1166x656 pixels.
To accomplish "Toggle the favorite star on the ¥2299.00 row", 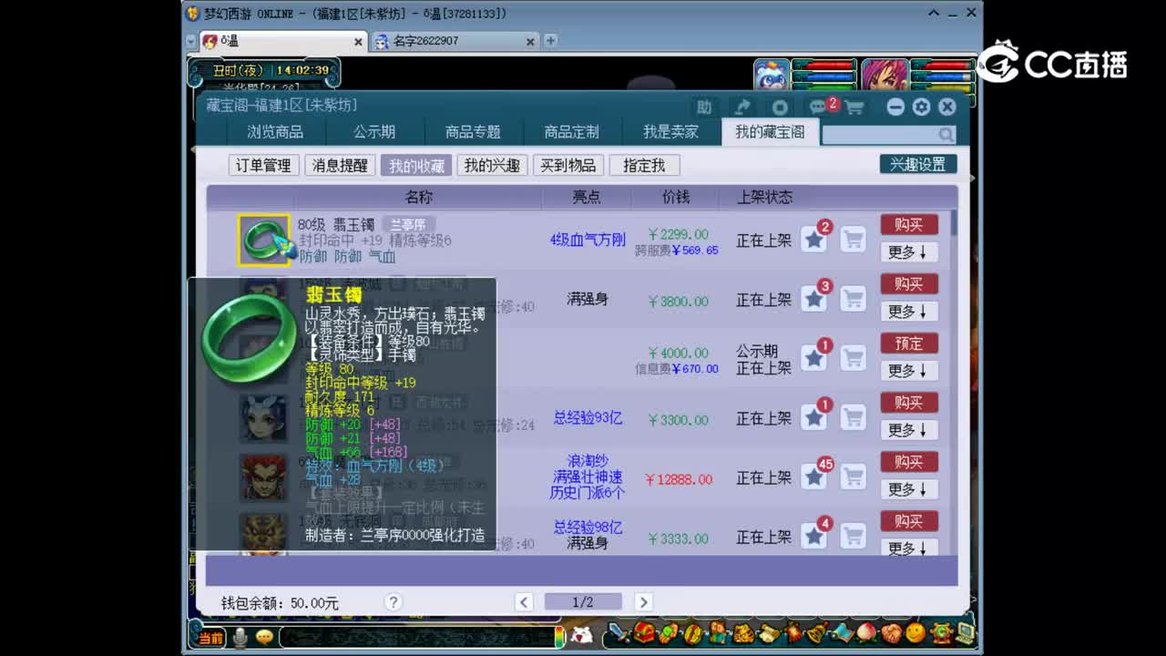I will 814,241.
